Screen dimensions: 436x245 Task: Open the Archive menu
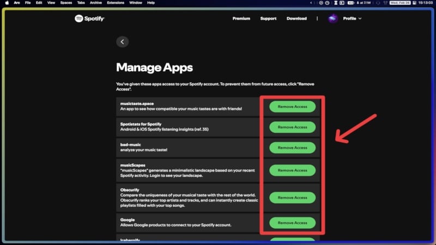[x=96, y=3]
